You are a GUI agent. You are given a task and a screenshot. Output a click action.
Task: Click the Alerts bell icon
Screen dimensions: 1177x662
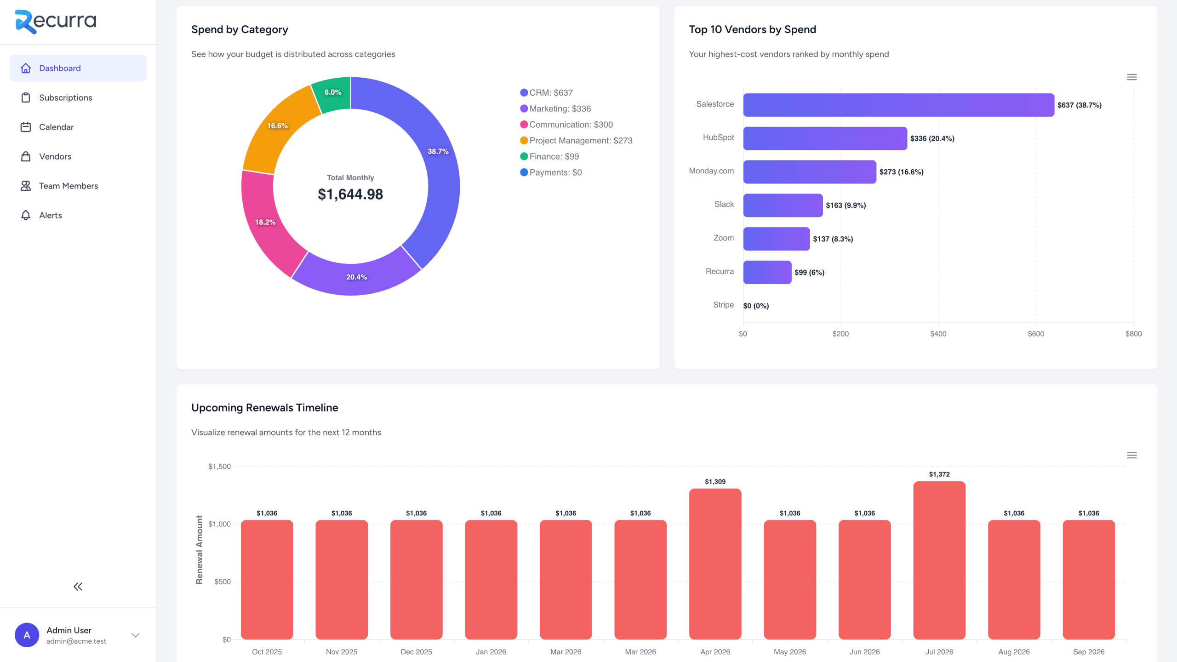pyautogui.click(x=26, y=215)
